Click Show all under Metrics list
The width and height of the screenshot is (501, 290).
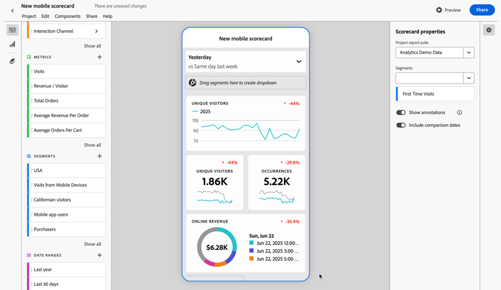pos(92,145)
